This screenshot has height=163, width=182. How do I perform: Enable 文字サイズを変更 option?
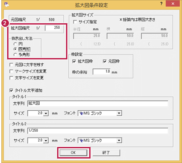11,78
